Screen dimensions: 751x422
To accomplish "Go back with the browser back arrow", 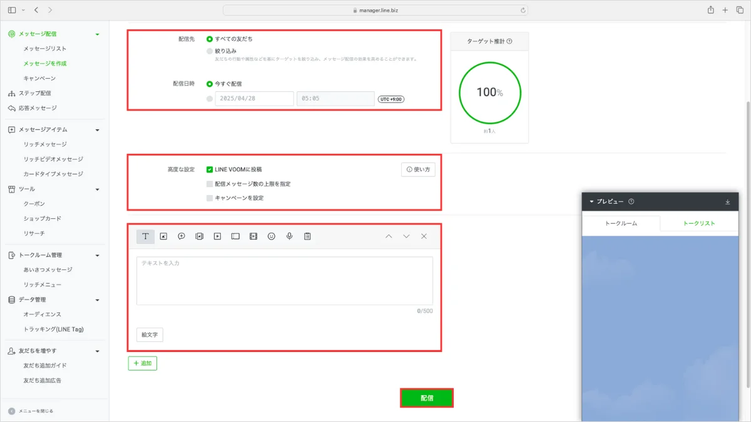I will click(x=36, y=10).
